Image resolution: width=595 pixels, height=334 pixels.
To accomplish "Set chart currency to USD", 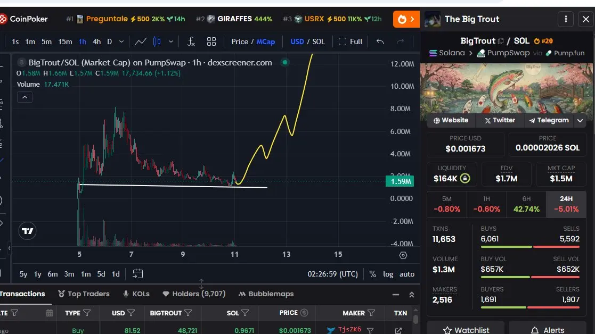I will point(297,41).
